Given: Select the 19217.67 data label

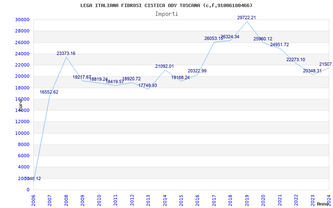Looking at the screenshot, I should coord(82,77).
